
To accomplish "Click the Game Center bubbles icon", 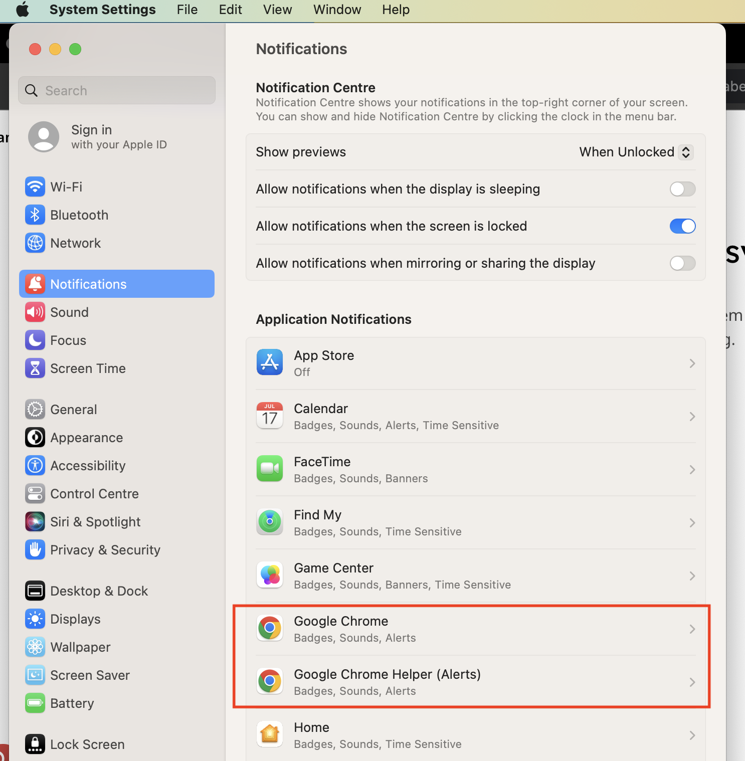I will 270,575.
